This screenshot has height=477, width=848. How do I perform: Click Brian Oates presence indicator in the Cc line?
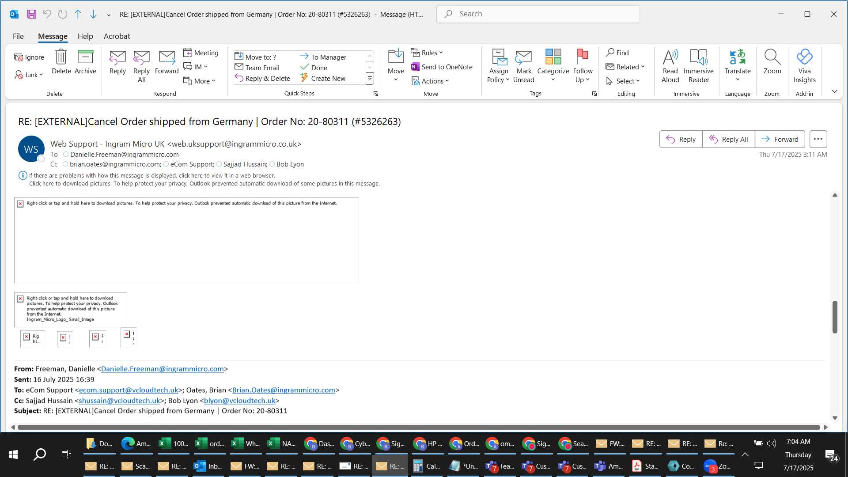pyautogui.click(x=65, y=164)
